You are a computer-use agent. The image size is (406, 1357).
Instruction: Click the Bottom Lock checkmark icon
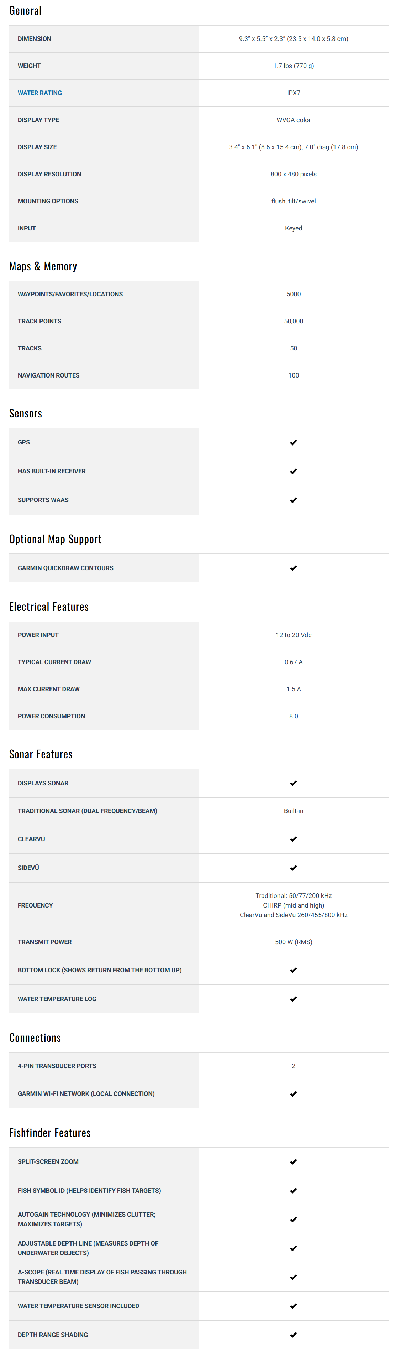pyautogui.click(x=293, y=970)
